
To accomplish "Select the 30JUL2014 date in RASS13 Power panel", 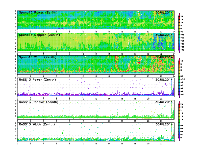I will (164, 80).
